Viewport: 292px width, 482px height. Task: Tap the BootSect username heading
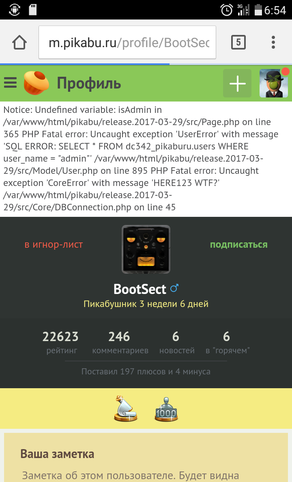(140, 289)
